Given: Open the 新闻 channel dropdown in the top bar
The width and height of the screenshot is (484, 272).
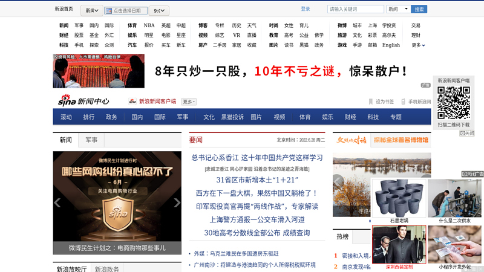Looking at the screenshot, I should (x=92, y=10).
